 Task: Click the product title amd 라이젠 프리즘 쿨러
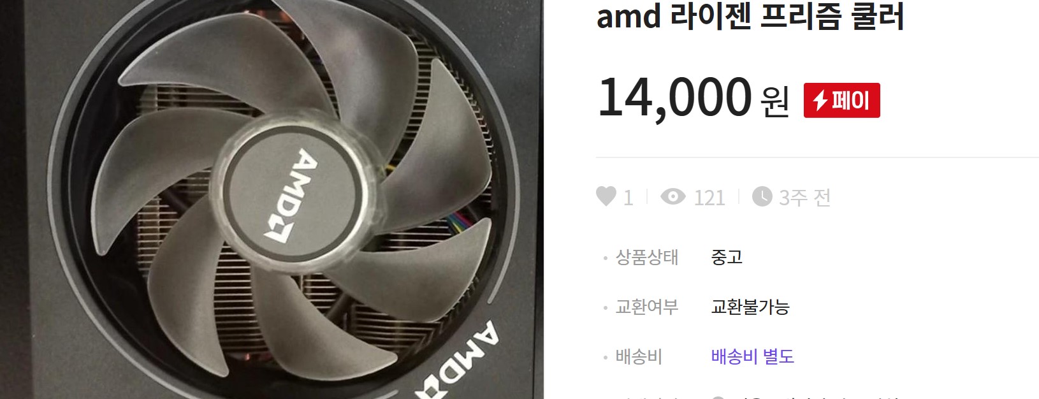[750, 15]
